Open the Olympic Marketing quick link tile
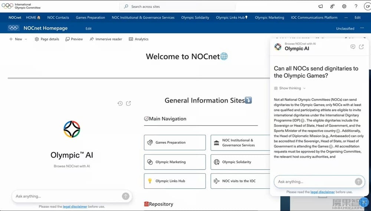The height and width of the screenshot is (211, 371). tap(175, 162)
